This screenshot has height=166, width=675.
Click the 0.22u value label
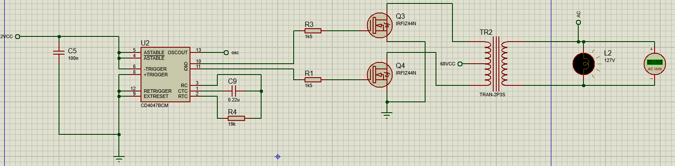point(234,100)
